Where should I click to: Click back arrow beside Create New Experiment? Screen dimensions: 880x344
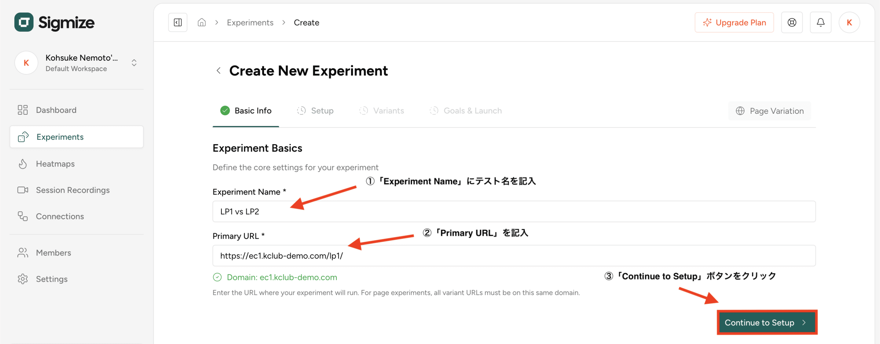click(x=219, y=71)
